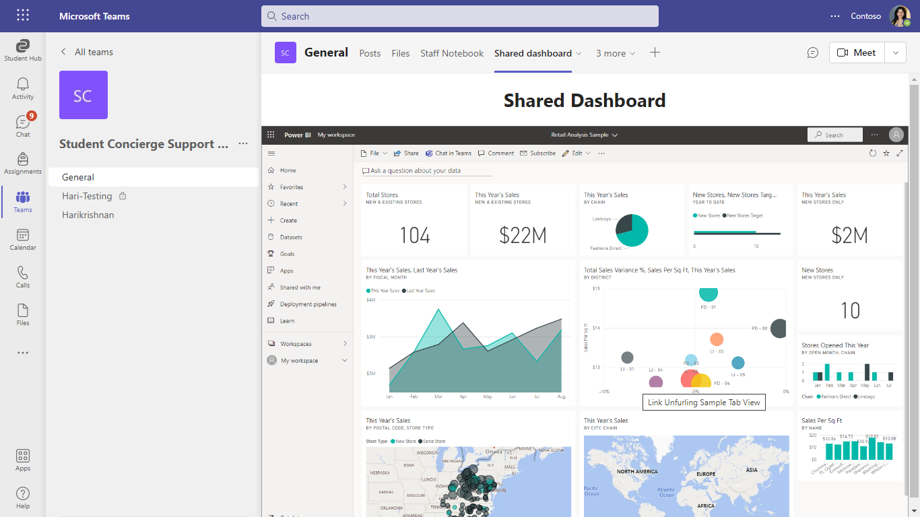This screenshot has width=920, height=517.
Task: Open the Assignments app
Action: click(23, 164)
